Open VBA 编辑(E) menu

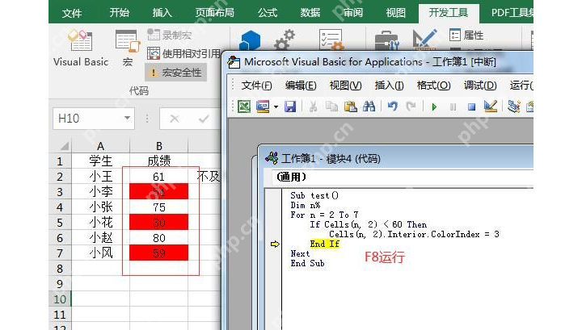coord(301,86)
